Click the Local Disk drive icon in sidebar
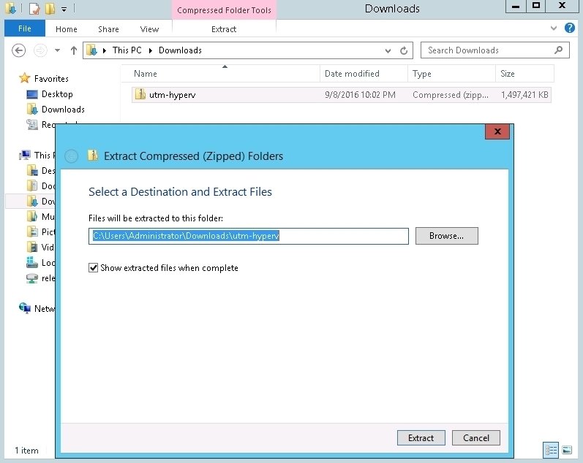This screenshot has width=583, height=463. tap(32, 262)
